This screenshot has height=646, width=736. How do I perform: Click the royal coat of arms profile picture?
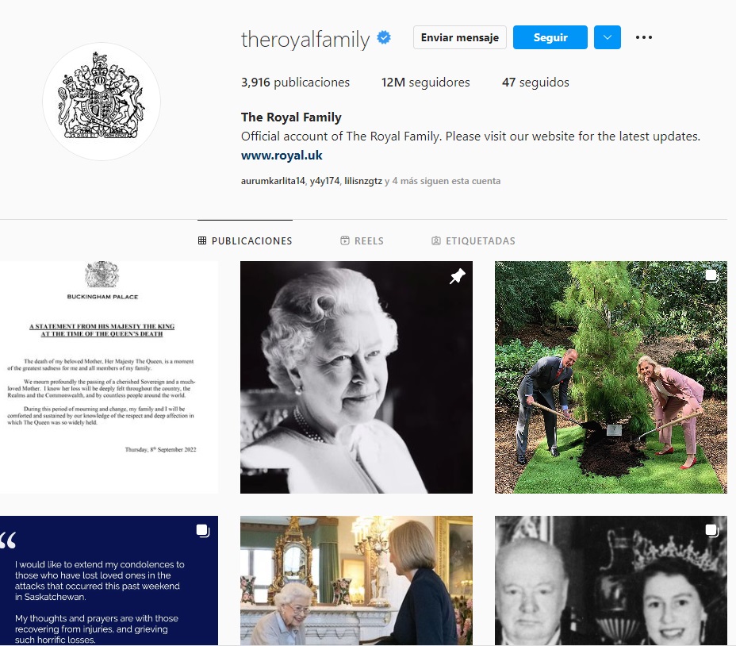102,102
